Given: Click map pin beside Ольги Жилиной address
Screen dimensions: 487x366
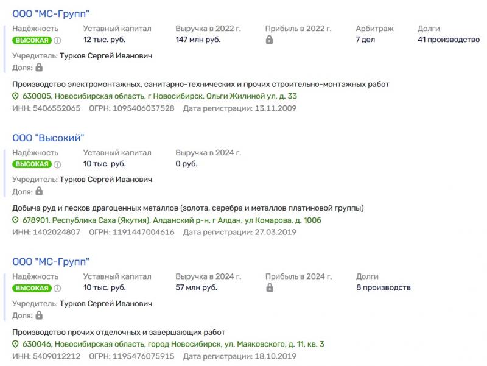Looking at the screenshot, I should tap(16, 96).
